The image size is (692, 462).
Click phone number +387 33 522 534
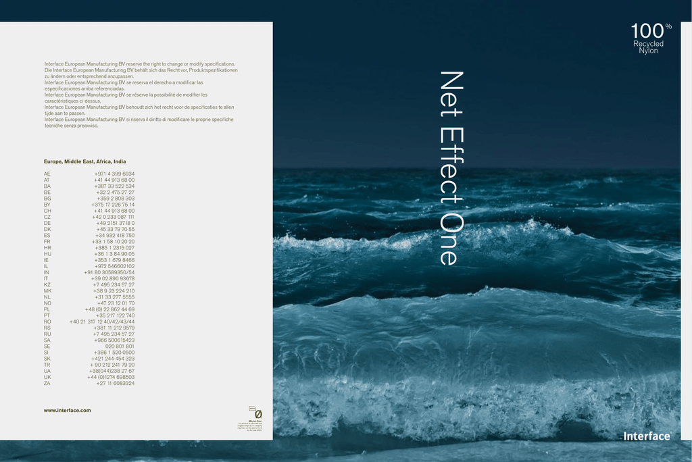point(114,186)
